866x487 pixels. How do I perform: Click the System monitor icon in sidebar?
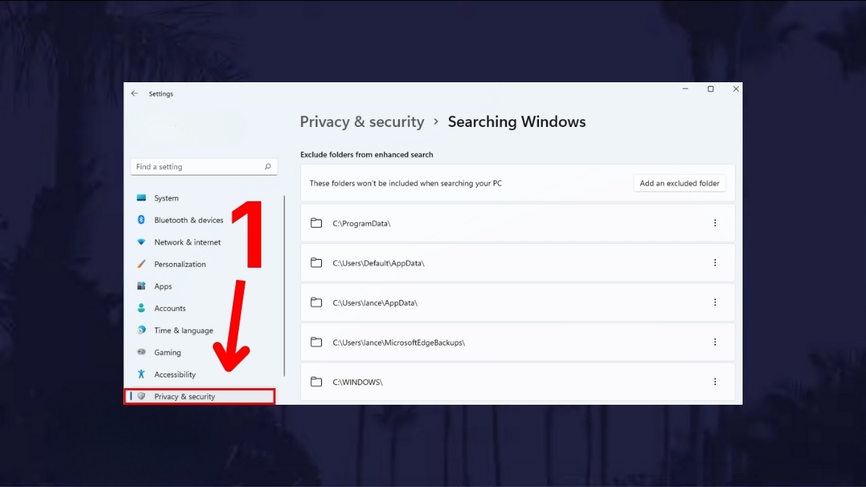(141, 198)
